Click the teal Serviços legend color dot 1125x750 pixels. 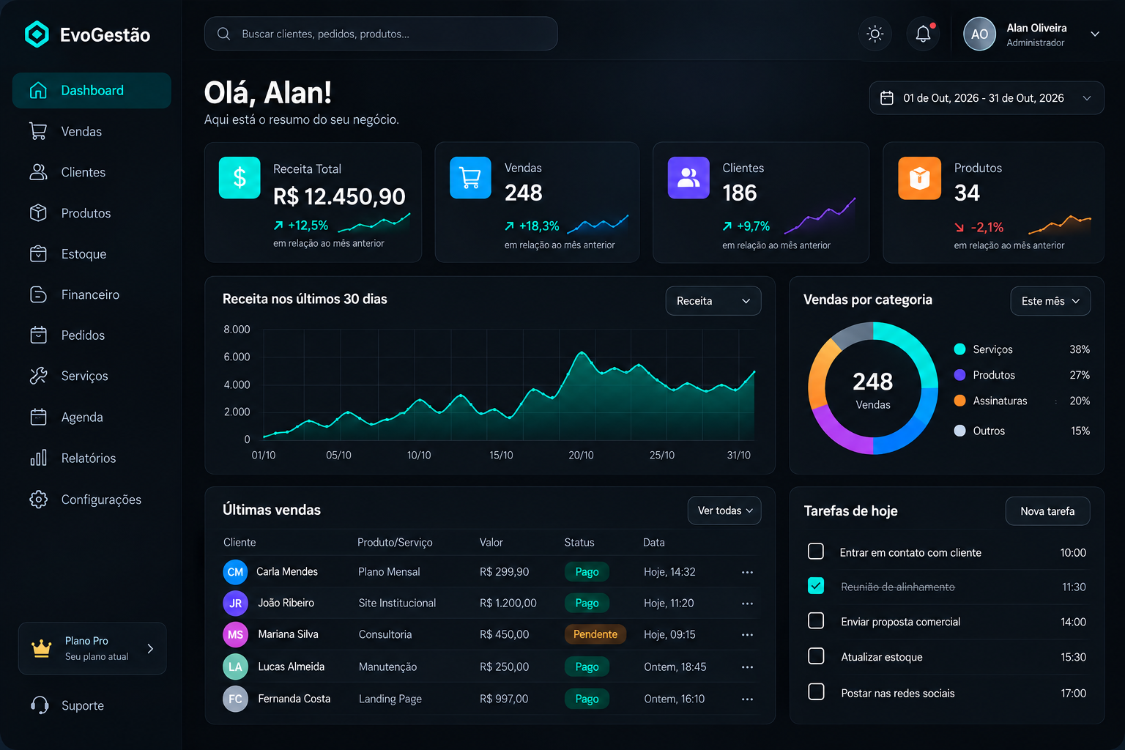[959, 349]
